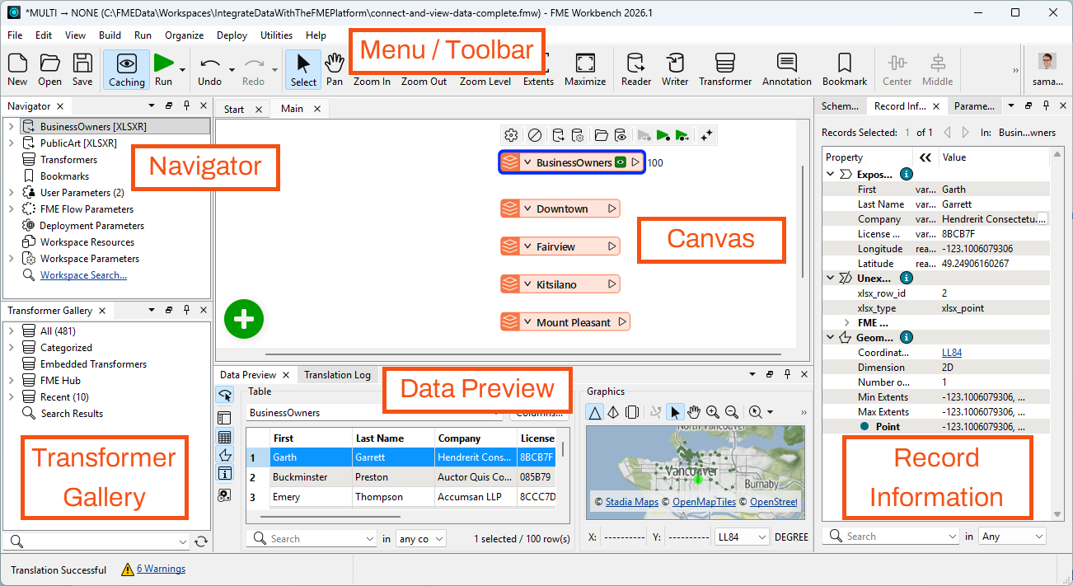Open the 'any co' column filter dropdown
Viewport: 1073px width, 586px height.
(x=420, y=538)
